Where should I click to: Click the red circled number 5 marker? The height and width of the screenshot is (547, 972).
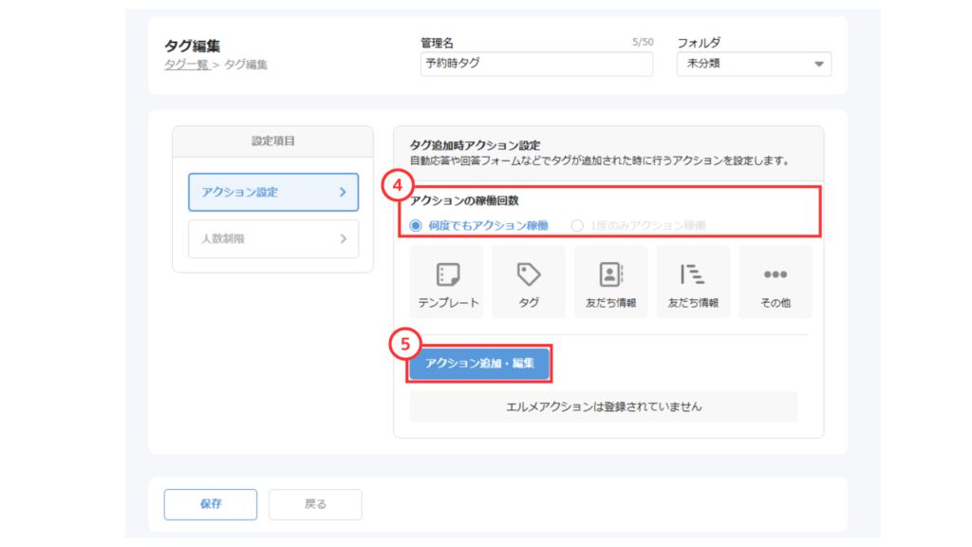point(405,345)
